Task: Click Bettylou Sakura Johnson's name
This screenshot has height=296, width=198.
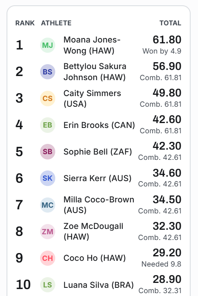Action: click(x=95, y=72)
